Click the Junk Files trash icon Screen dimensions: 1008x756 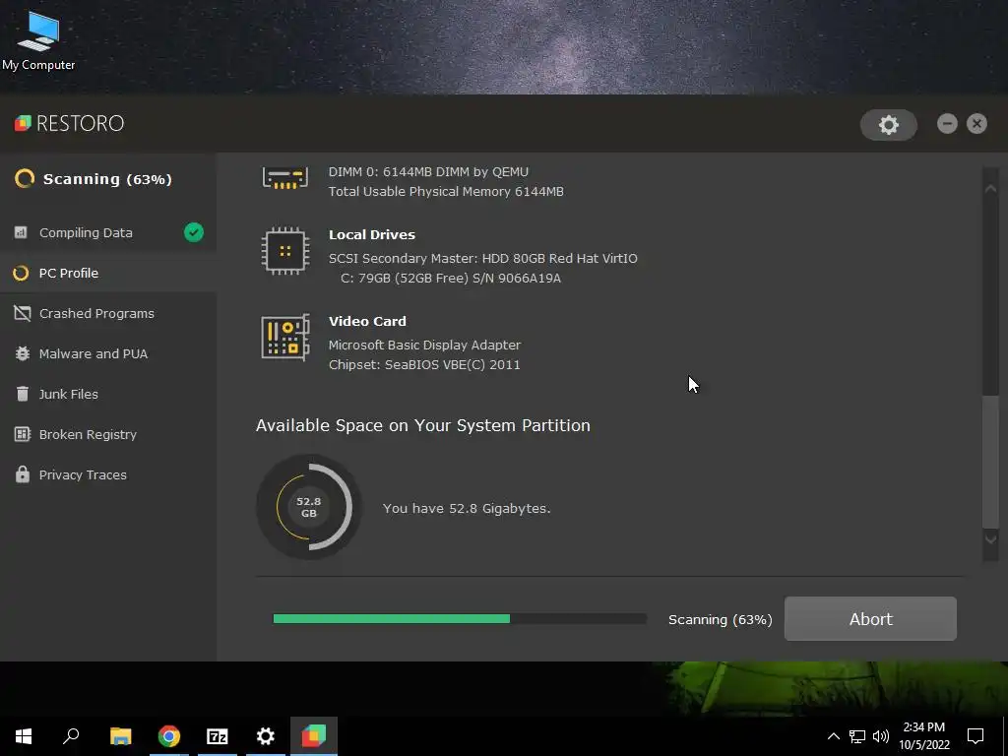pos(22,394)
